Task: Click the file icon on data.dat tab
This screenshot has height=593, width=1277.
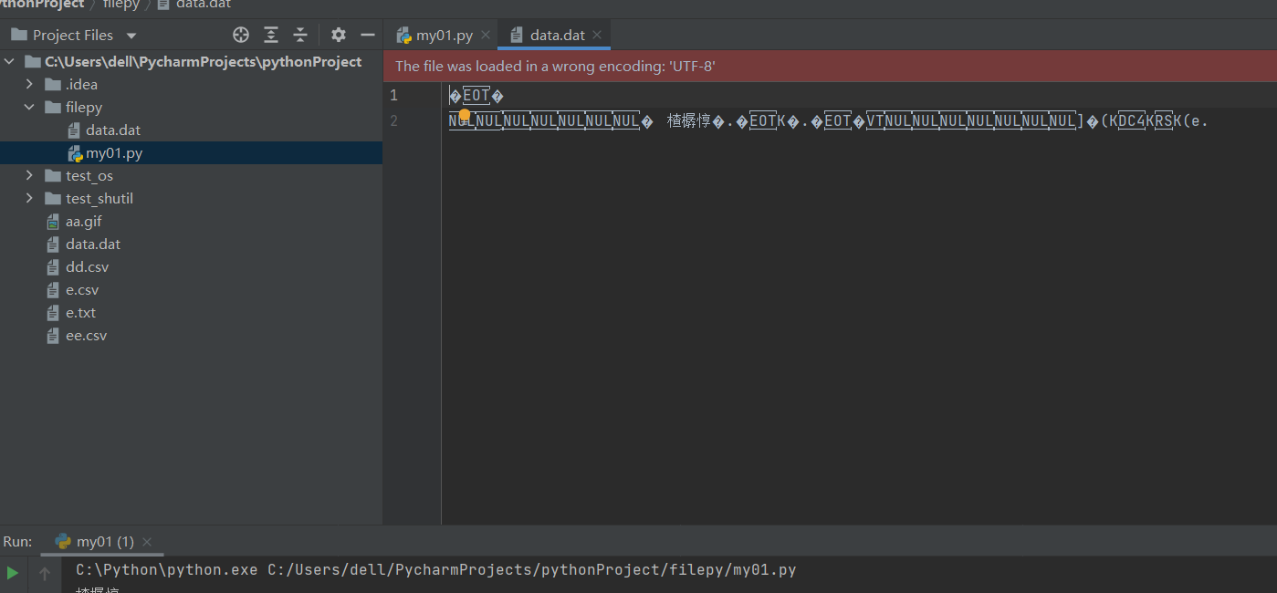Action: point(517,36)
